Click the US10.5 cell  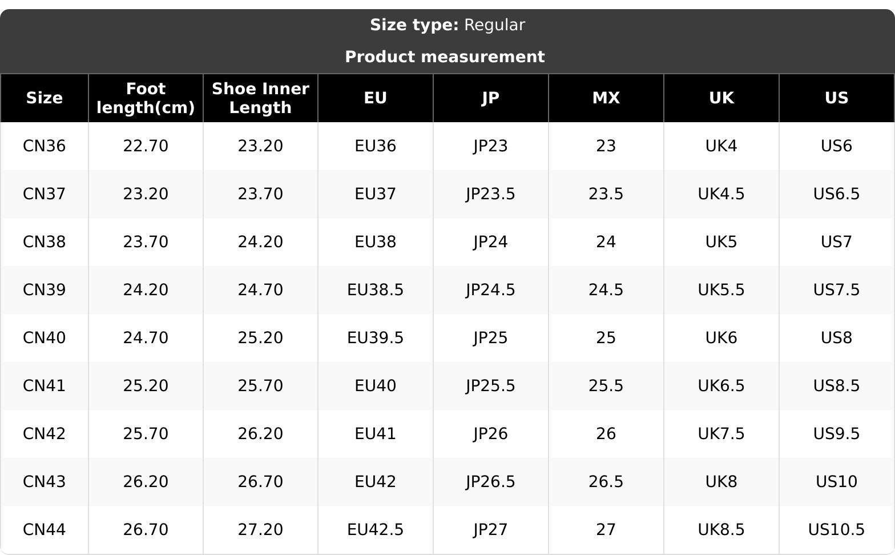pos(836,530)
